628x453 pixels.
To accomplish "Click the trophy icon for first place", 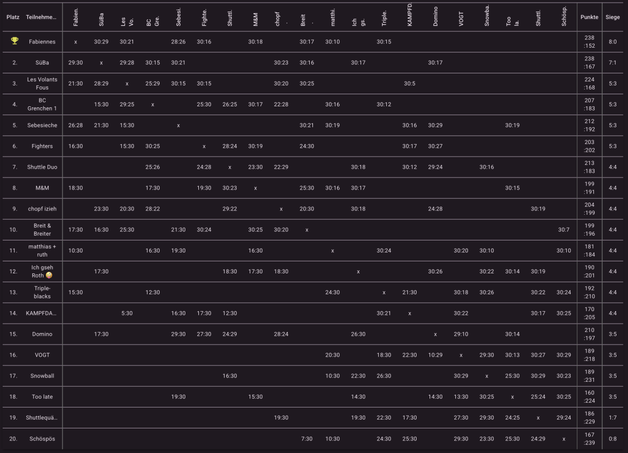I will click(15, 41).
